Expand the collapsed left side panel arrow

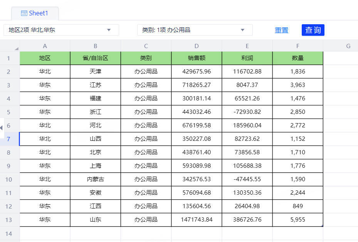pyautogui.click(x=2, y=127)
